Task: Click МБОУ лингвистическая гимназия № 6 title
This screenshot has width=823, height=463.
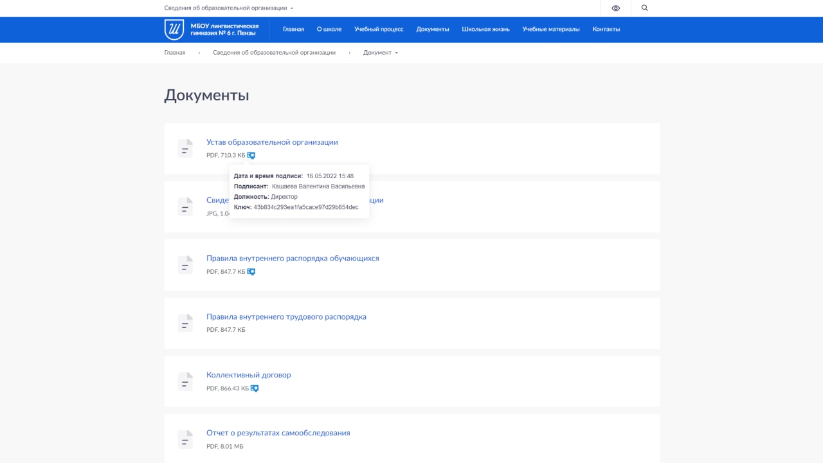Action: (224, 30)
